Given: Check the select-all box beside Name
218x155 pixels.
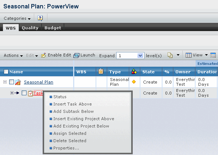Looking at the screenshot, I should [x=6, y=71].
